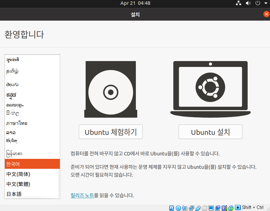This screenshot has width=270, height=211.
Task: Select മലയാളം in the language list
Action: pos(32,105)
